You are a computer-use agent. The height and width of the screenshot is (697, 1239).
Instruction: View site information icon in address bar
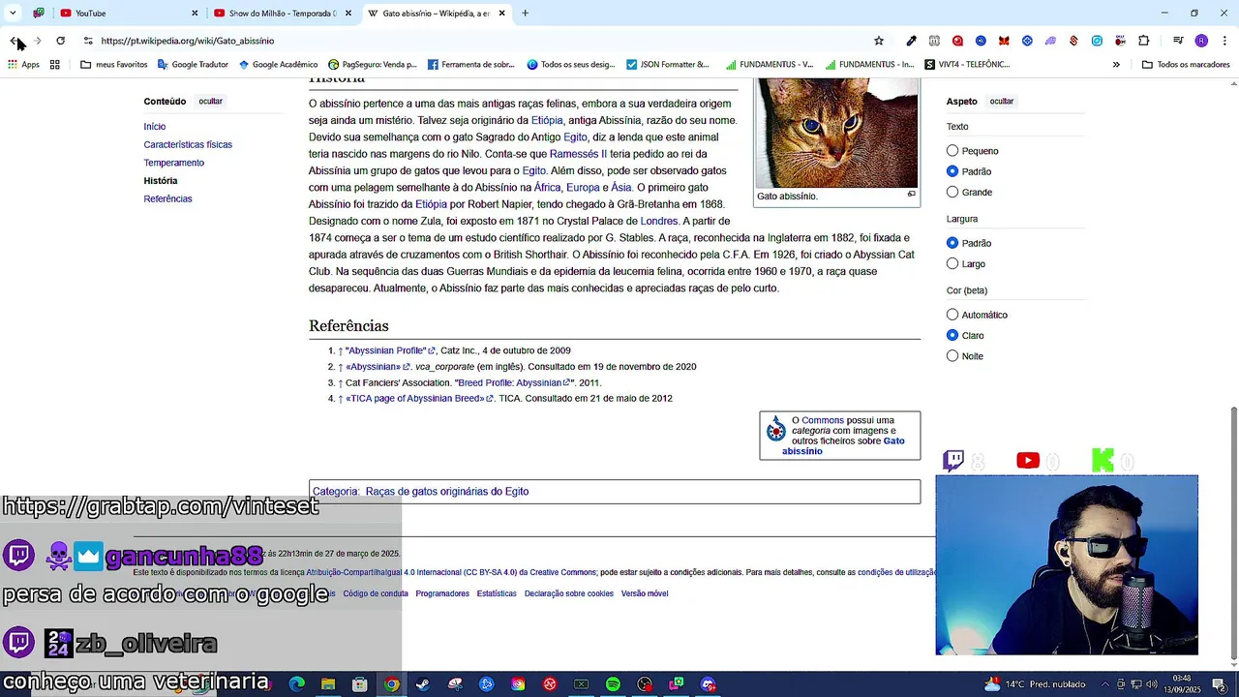(88, 41)
